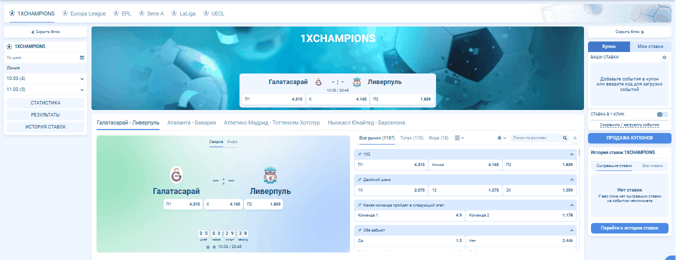Pin the Обе забьют market

click(x=359, y=230)
